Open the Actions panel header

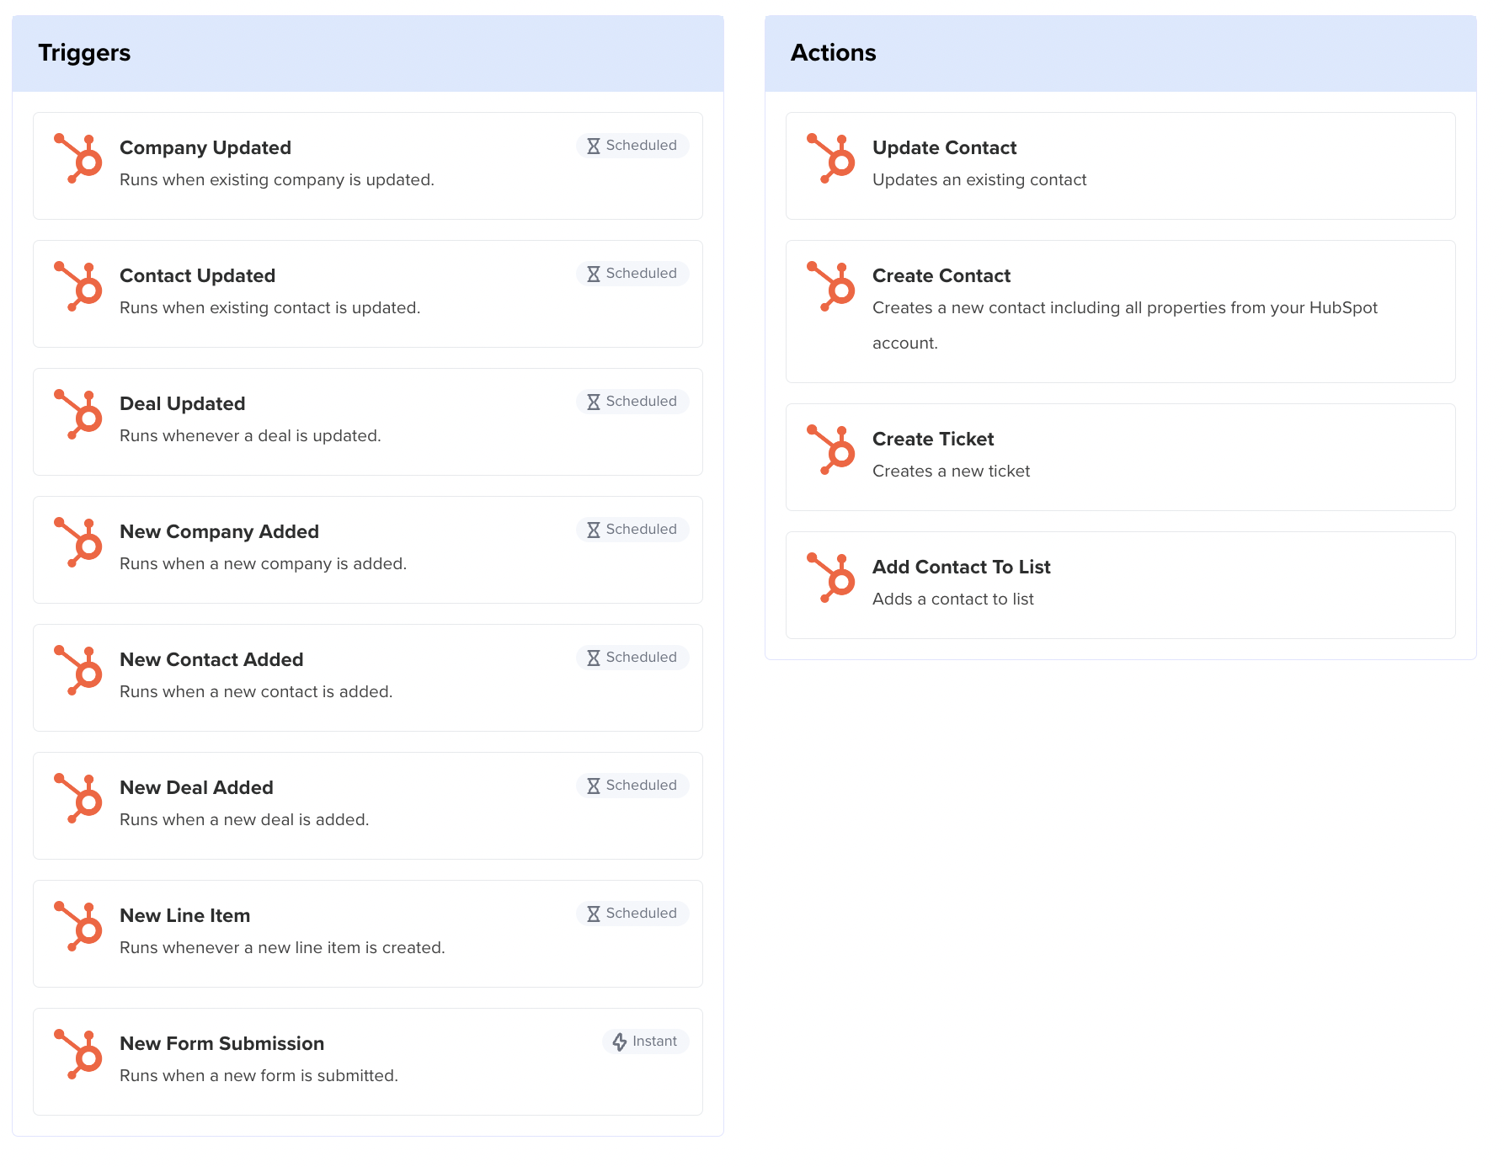click(x=834, y=52)
